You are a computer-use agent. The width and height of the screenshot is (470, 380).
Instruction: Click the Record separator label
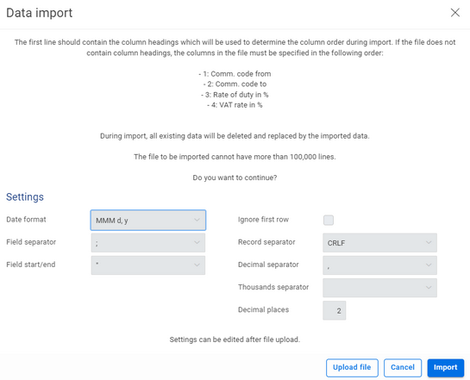(x=266, y=242)
